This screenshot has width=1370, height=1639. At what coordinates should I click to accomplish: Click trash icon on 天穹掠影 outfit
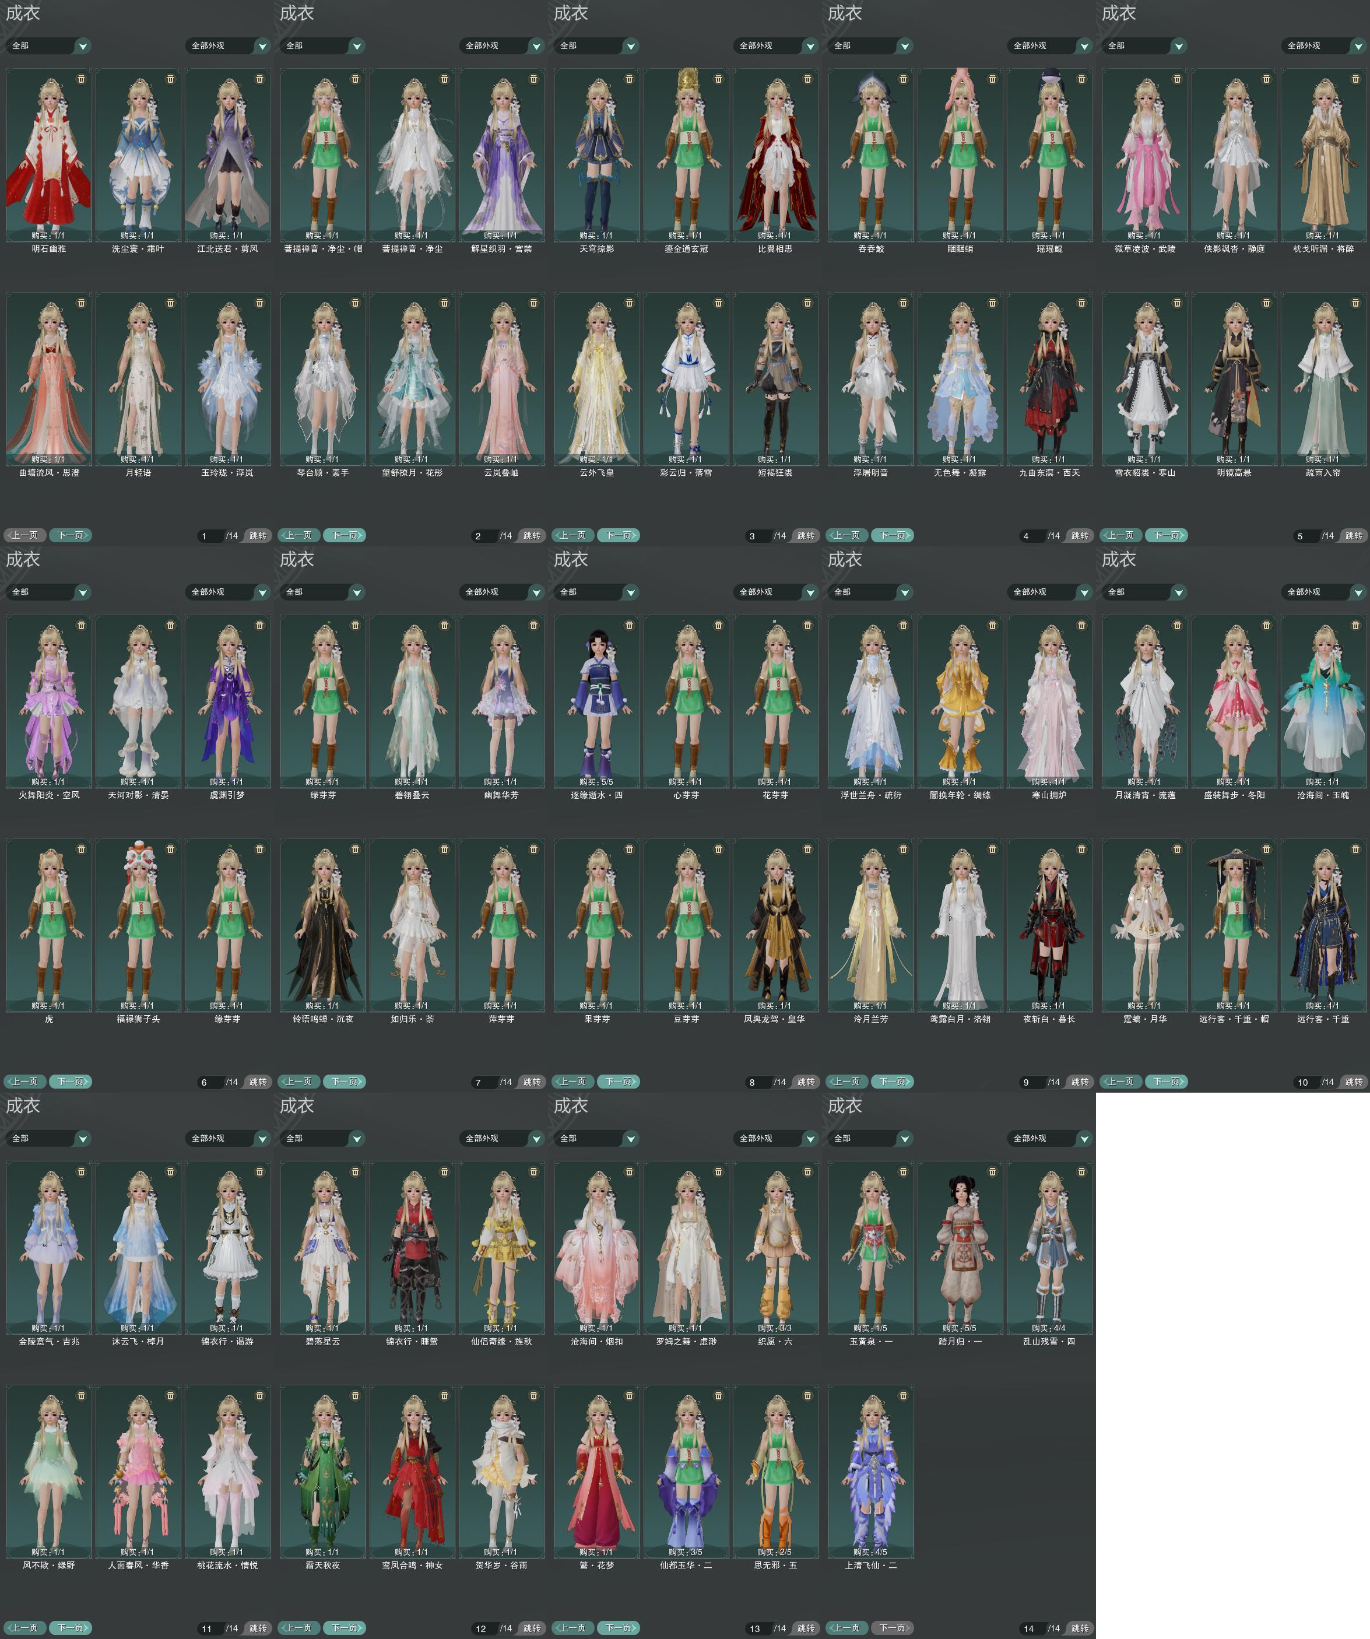point(629,79)
